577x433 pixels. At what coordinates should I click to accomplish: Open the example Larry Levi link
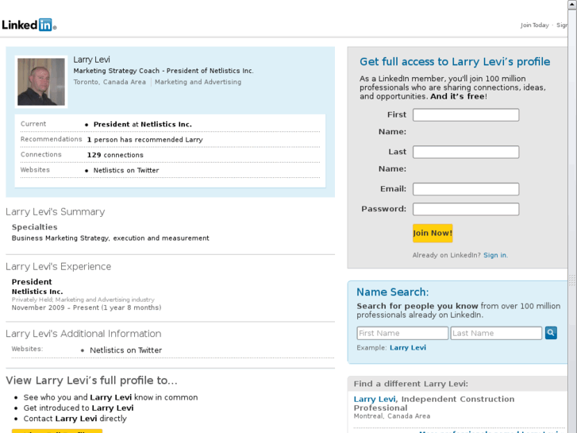408,347
